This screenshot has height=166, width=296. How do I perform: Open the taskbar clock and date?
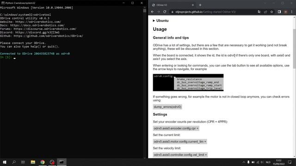click(278, 162)
